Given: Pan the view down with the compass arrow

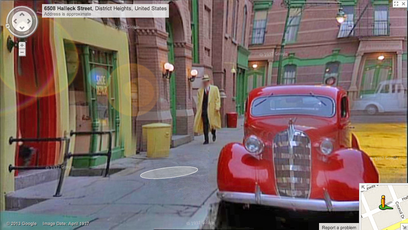Looking at the screenshot, I should (x=22, y=28).
